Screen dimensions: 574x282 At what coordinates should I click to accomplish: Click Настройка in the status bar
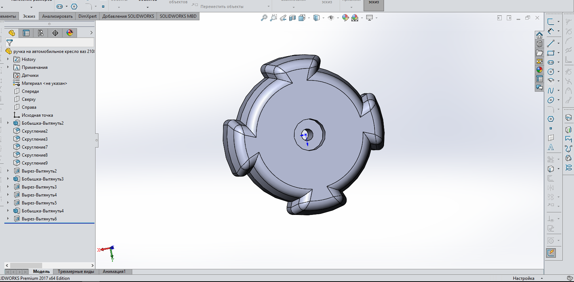point(524,278)
